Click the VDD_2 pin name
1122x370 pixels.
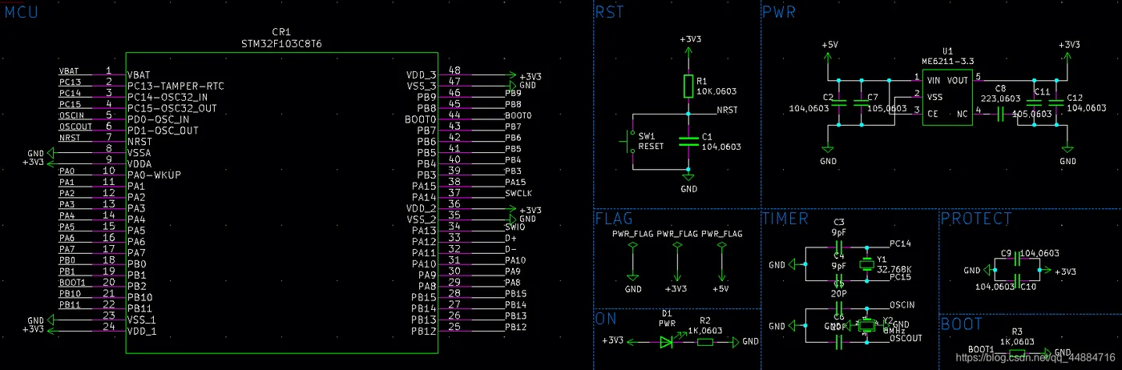(422, 208)
